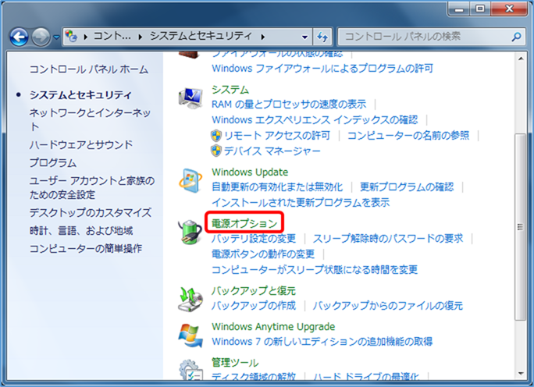
Task: Click 電源ボタンの動作の変更 link
Action: pyautogui.click(x=263, y=254)
